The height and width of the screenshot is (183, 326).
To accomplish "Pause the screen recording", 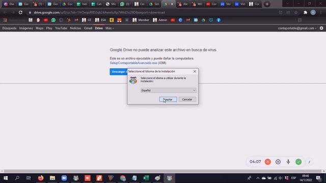I will 278,162.
